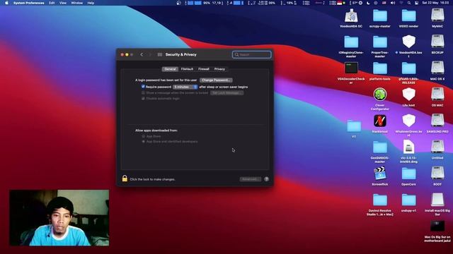
Task: Open the Apple menu
Action: (6, 3)
